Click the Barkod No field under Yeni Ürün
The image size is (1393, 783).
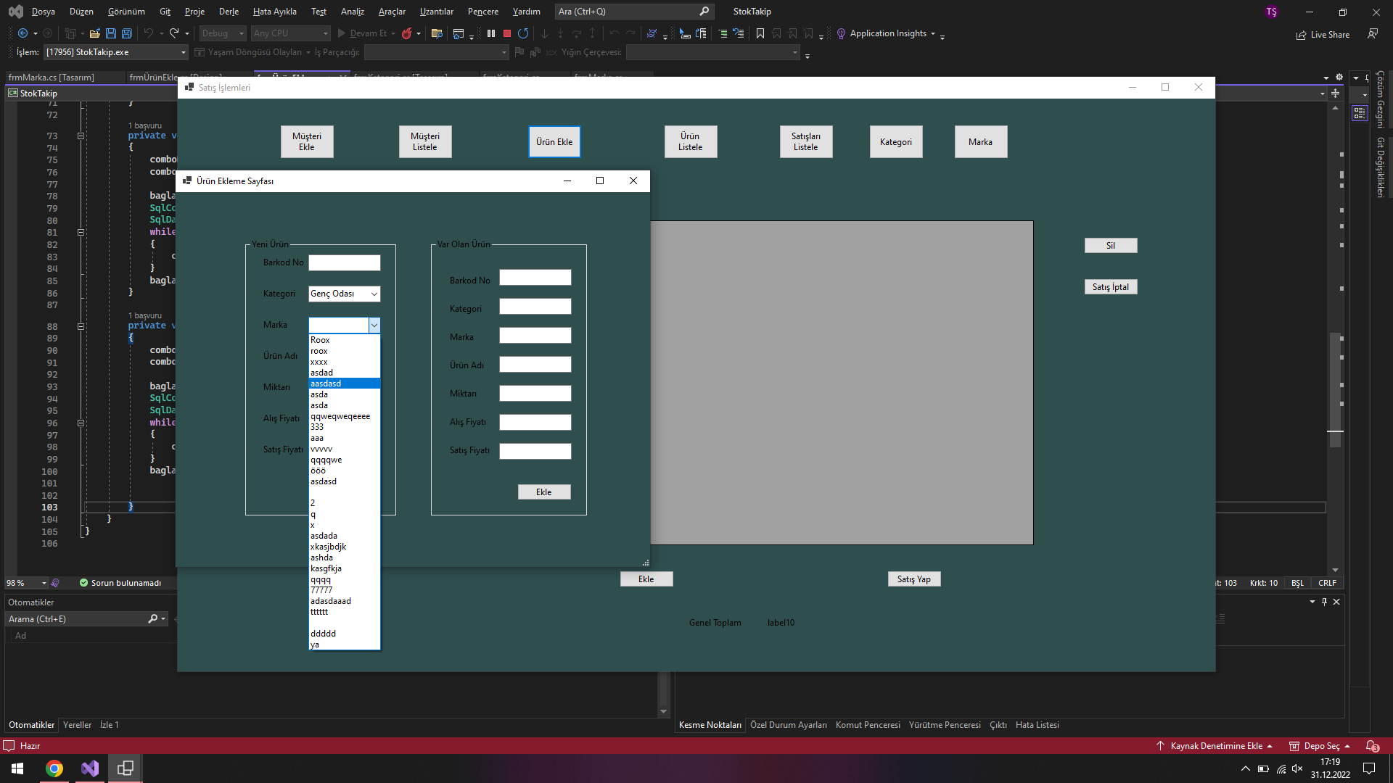(x=344, y=262)
